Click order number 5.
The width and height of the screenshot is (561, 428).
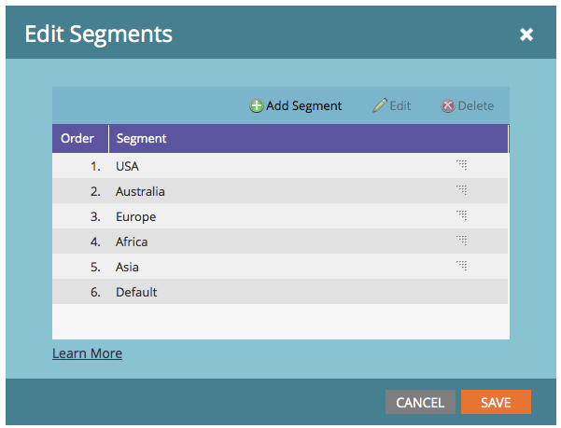click(x=95, y=267)
